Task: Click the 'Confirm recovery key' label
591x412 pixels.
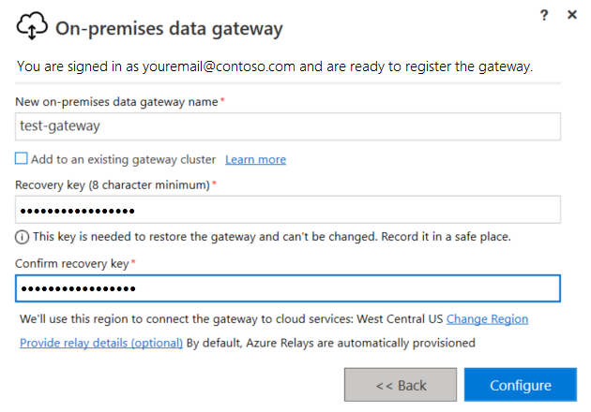Action: point(72,264)
